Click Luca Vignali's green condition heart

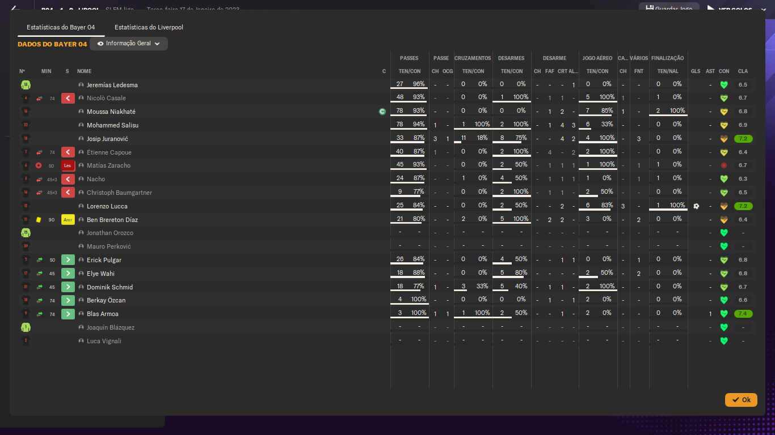pyautogui.click(x=724, y=341)
